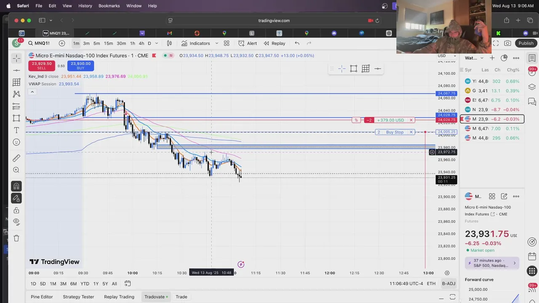This screenshot has width=539, height=303.
Task: Select the Text annotation tool
Action: click(16, 130)
